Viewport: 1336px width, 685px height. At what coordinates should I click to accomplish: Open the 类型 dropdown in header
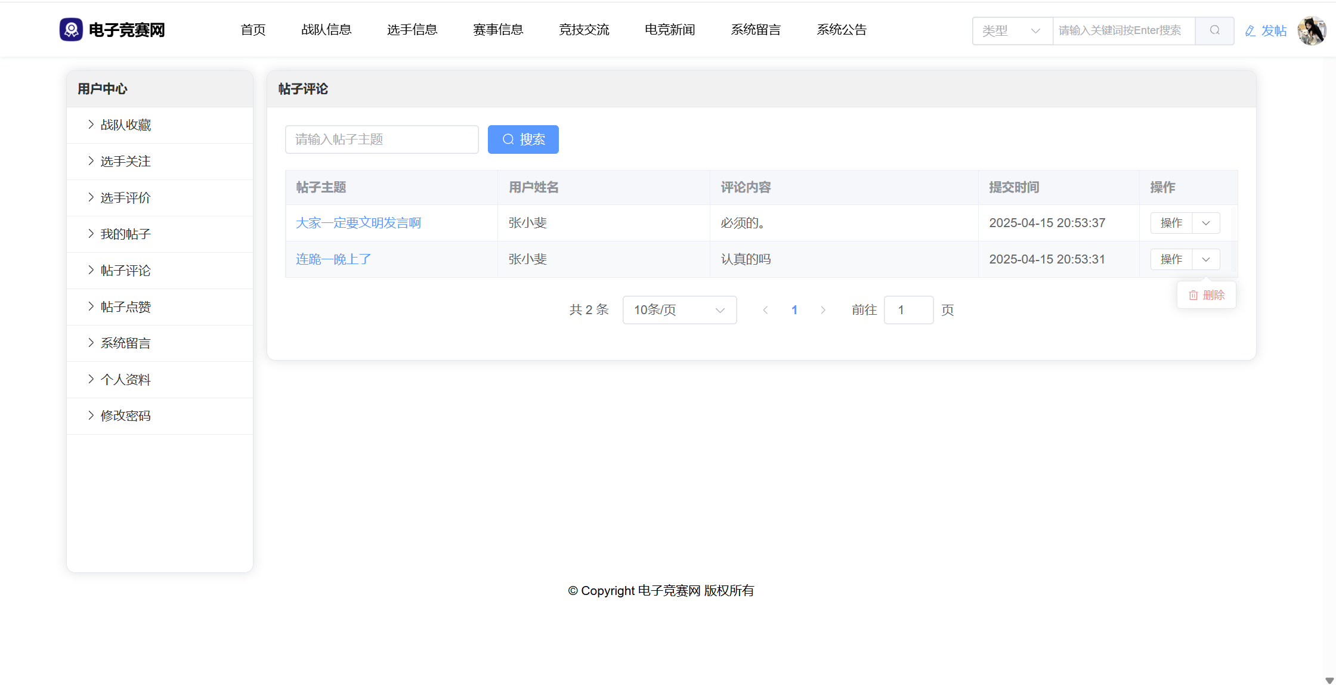click(1012, 30)
